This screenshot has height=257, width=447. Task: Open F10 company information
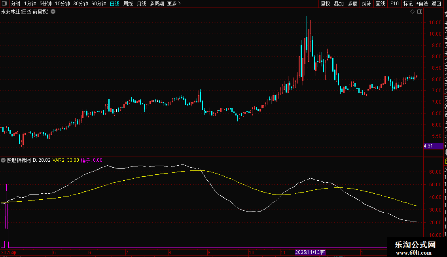coord(394,4)
